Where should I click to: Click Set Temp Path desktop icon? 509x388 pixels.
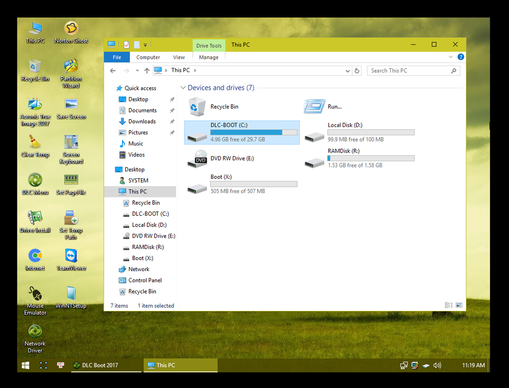(71, 226)
